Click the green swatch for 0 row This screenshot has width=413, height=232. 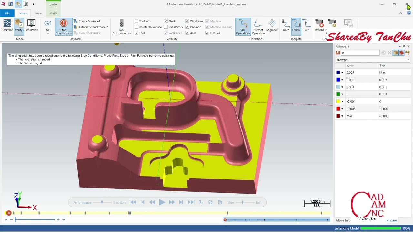pos(338,94)
